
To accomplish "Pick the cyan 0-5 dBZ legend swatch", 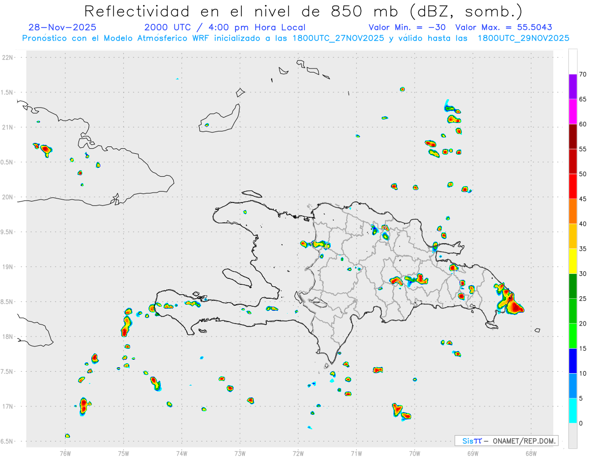I will coord(573,411).
